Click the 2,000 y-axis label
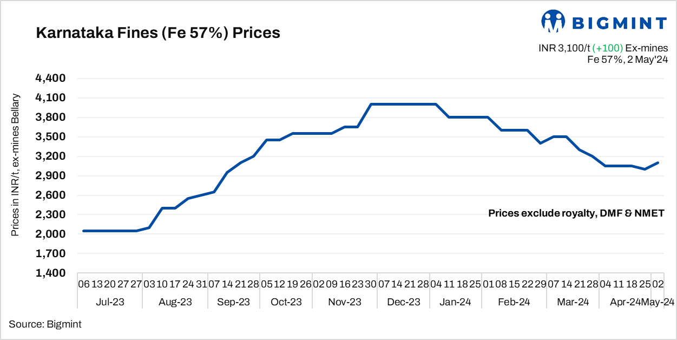 (50, 234)
